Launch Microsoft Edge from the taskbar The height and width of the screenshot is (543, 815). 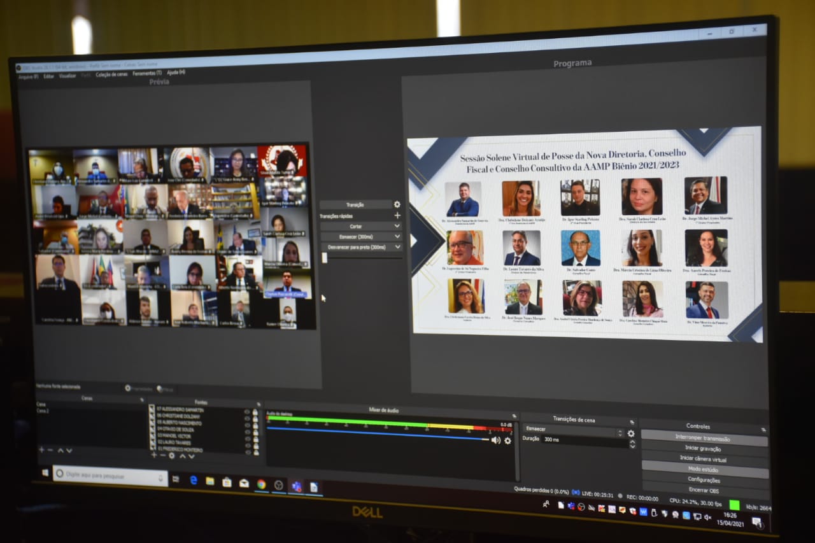pos(194,480)
